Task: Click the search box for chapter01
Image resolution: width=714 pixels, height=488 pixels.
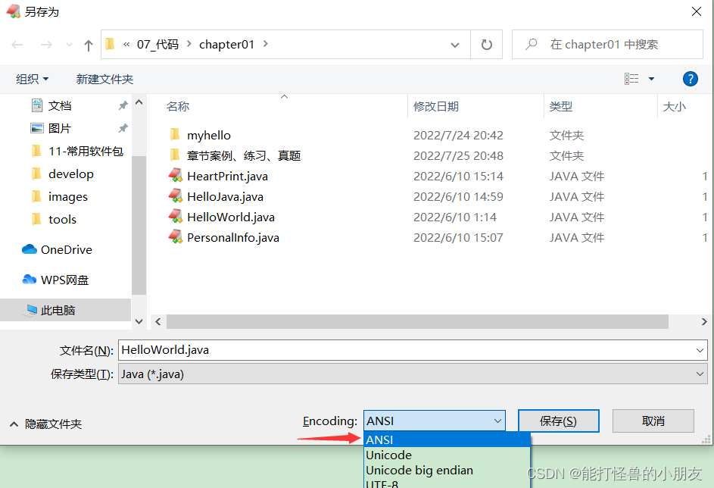Action: click(607, 44)
